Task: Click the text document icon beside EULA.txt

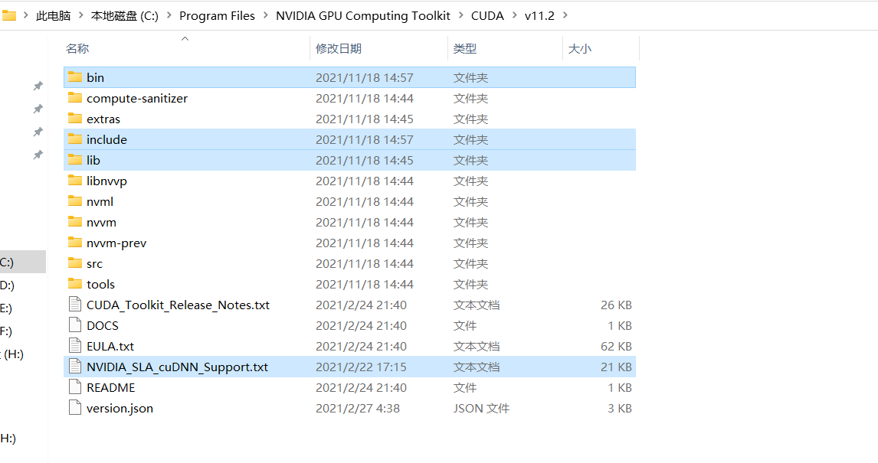Action: point(75,345)
